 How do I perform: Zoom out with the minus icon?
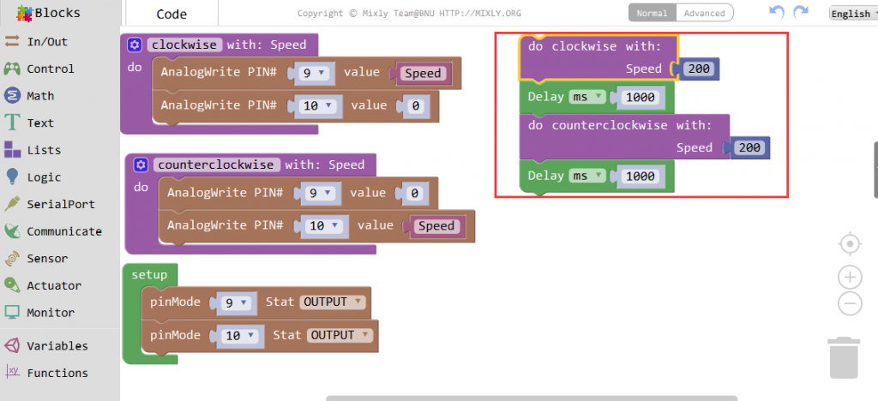tap(850, 303)
